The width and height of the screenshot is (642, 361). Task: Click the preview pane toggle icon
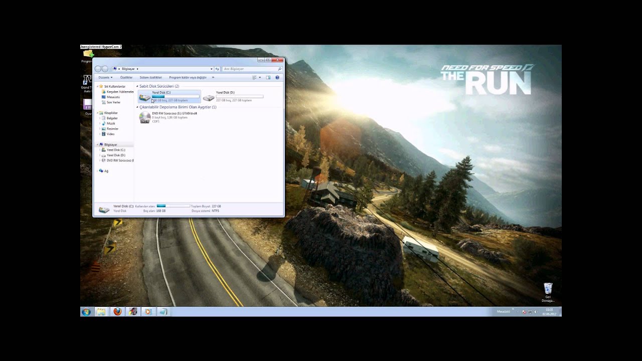coord(268,77)
